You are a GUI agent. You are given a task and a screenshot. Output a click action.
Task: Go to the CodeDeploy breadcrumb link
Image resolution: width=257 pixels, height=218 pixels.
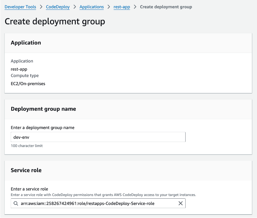click(58, 7)
